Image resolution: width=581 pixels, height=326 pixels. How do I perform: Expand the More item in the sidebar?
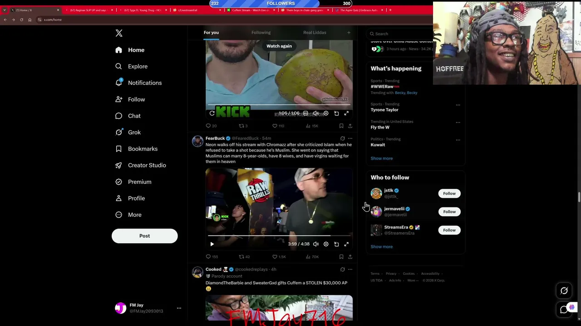coord(128,215)
